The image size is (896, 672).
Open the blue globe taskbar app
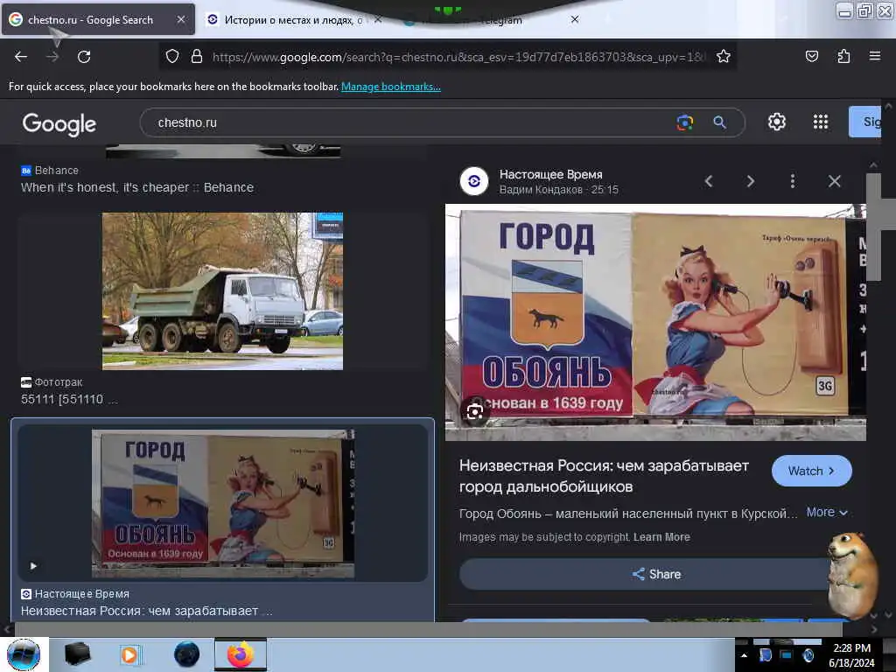[186, 654]
